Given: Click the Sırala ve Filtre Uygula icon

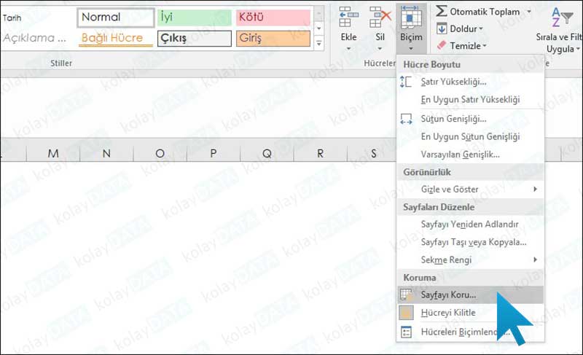Looking at the screenshot, I should coord(561,17).
